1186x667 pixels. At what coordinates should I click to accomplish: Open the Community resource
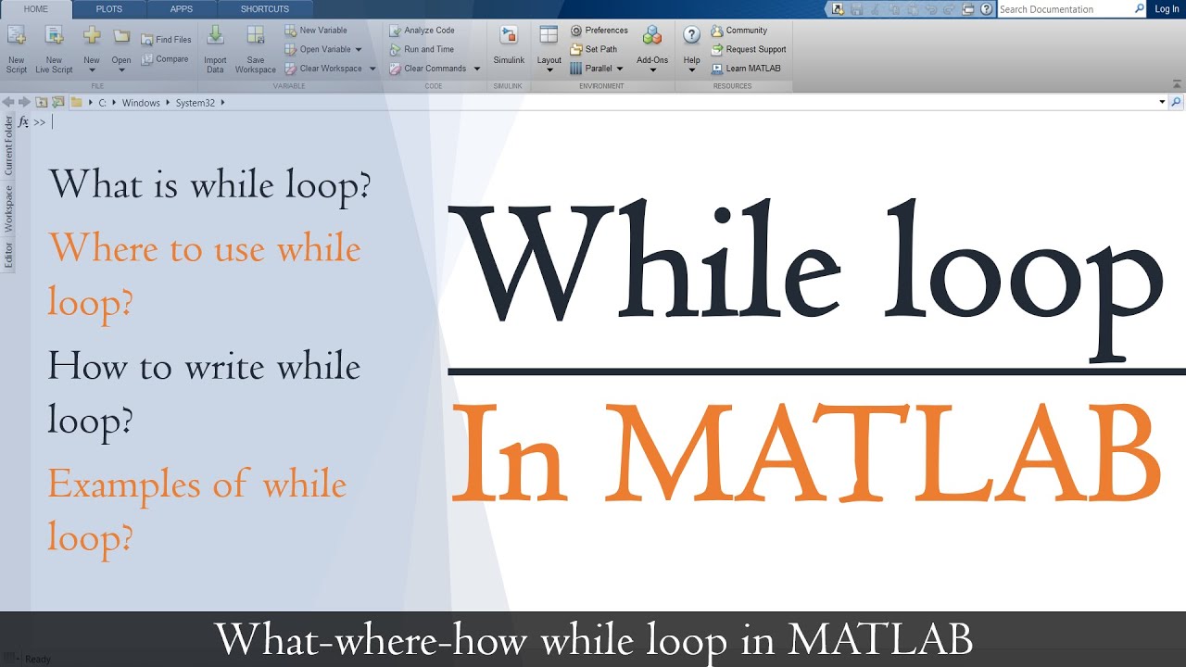(739, 31)
